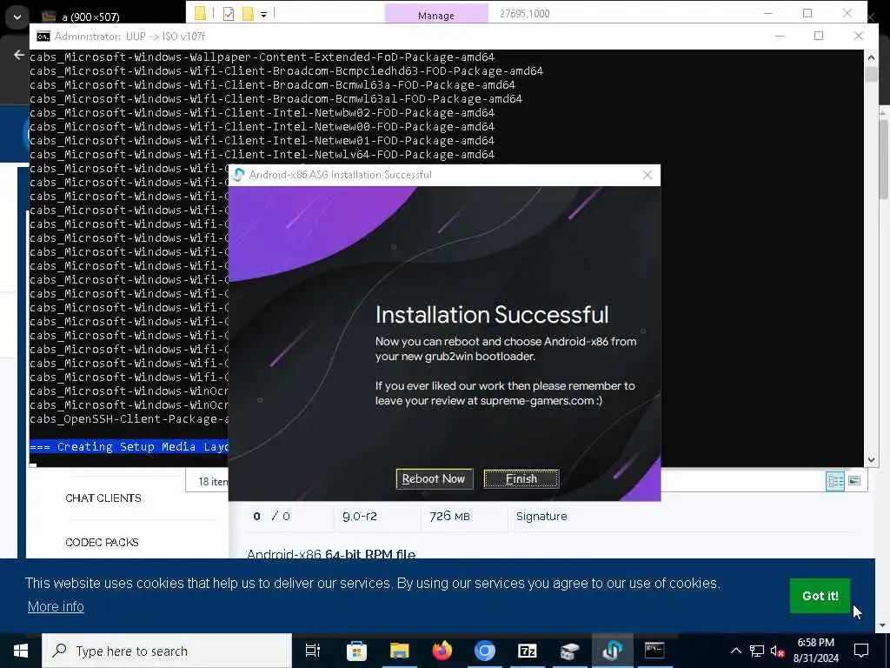This screenshot has height=668, width=890.
Task: Minimize the File Explorer window
Action: (x=768, y=13)
